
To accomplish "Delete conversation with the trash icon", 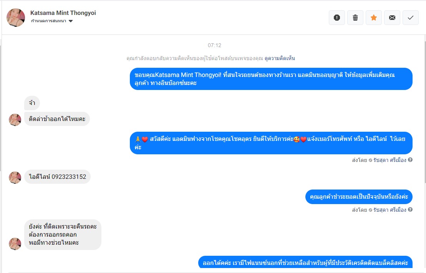I will [355, 18].
